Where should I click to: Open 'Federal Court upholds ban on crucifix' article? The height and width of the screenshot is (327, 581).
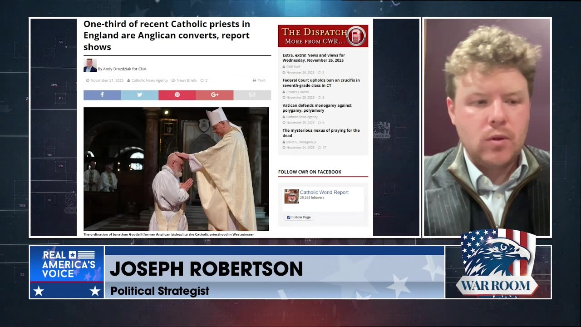tap(321, 83)
